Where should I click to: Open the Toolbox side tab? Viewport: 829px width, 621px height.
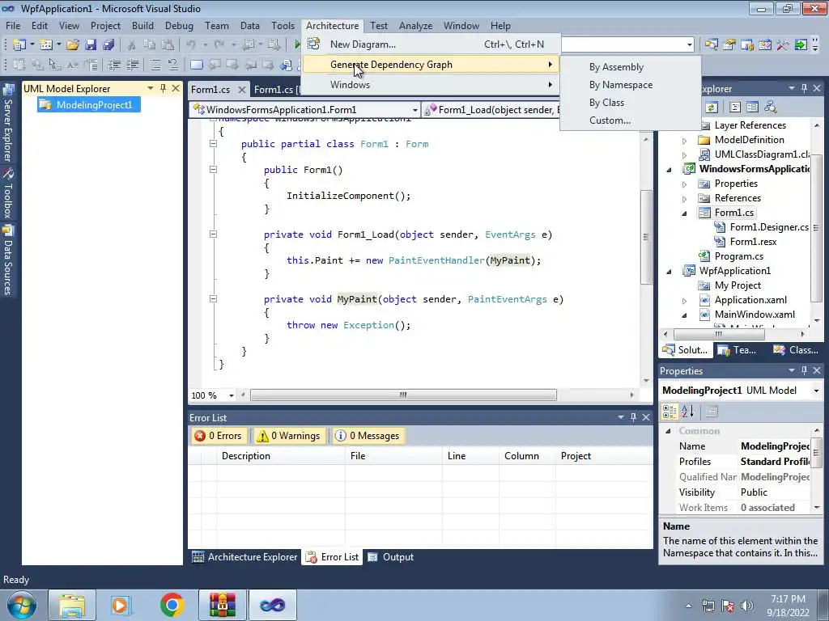pyautogui.click(x=8, y=193)
